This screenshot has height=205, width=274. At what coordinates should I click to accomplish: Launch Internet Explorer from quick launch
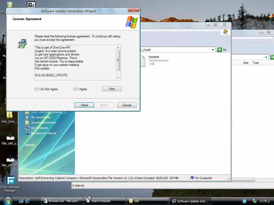click(x=28, y=201)
